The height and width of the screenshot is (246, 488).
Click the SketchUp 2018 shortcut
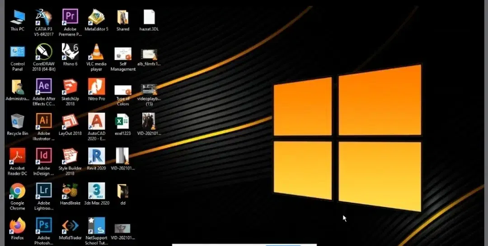(x=70, y=87)
